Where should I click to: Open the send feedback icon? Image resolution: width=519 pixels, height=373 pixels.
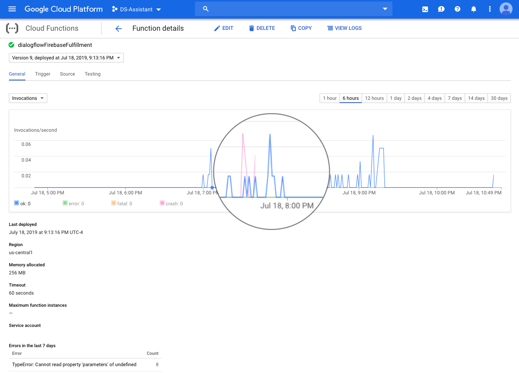pyautogui.click(x=441, y=9)
